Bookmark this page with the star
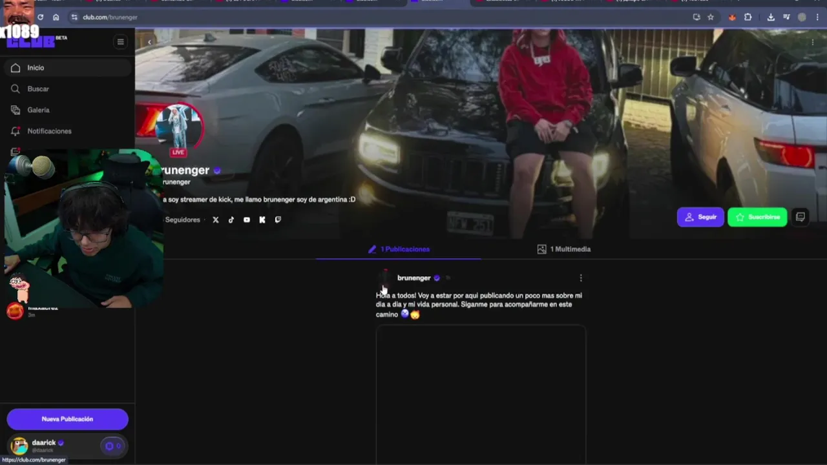This screenshot has width=827, height=465. pos(711,17)
